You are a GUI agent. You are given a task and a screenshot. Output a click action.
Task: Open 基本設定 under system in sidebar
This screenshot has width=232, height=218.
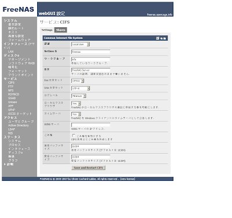click(x=14, y=24)
